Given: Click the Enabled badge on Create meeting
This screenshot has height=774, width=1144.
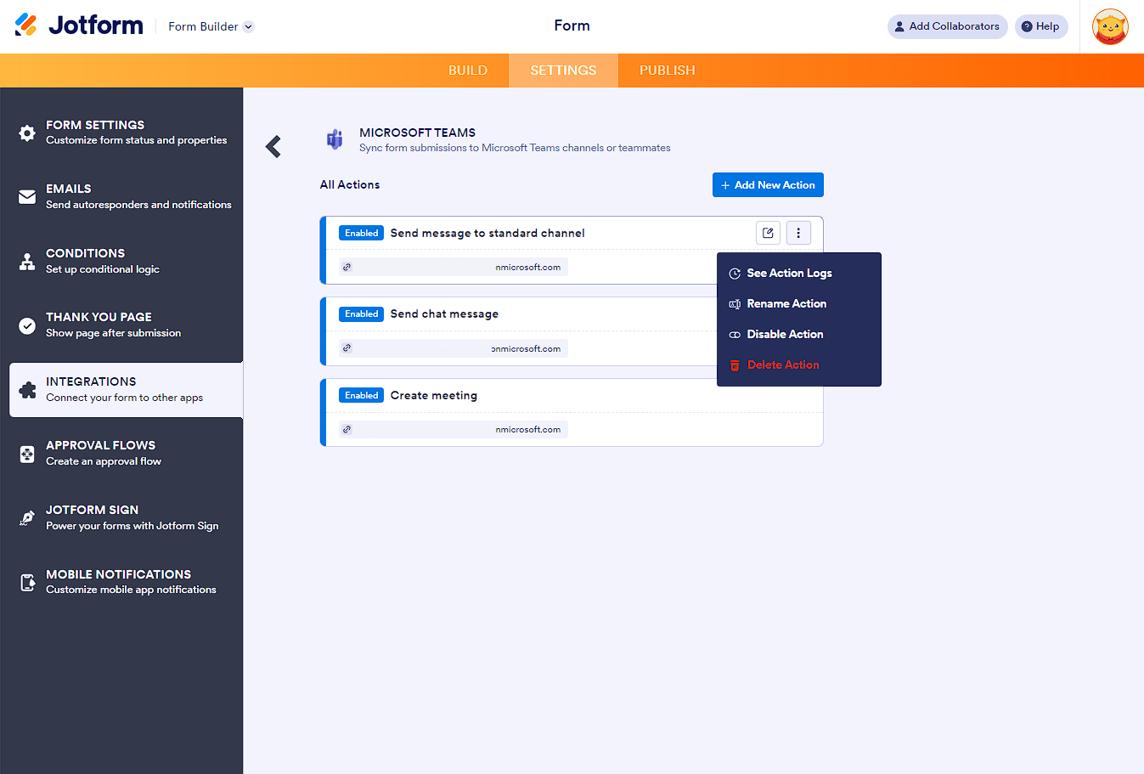Looking at the screenshot, I should pos(362,396).
